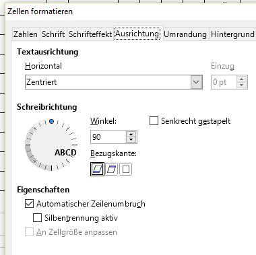Select text extension from lower cell border
The height and width of the screenshot is (255, 256).
97,169
